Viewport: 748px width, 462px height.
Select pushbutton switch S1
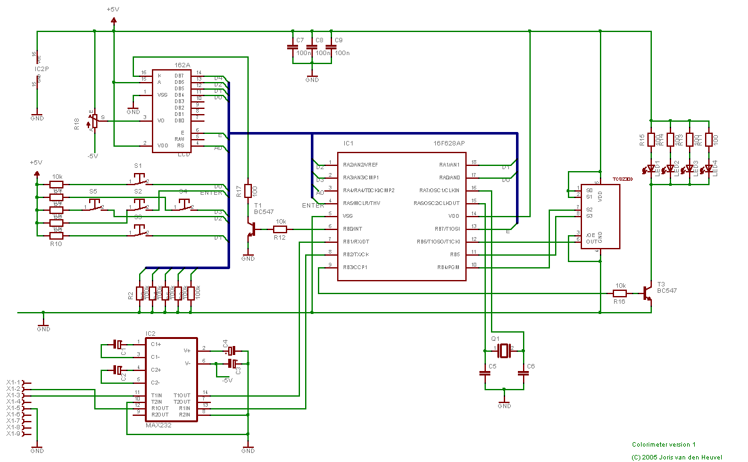click(x=139, y=180)
